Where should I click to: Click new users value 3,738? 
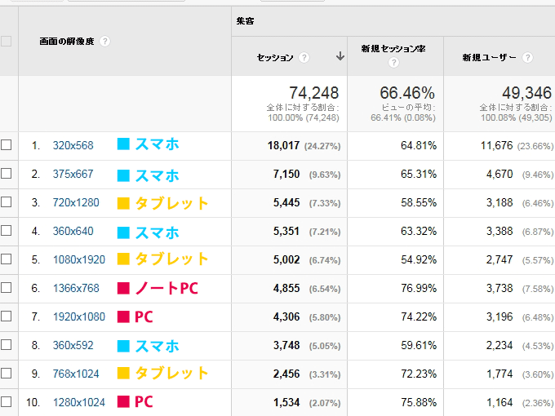coord(499,288)
